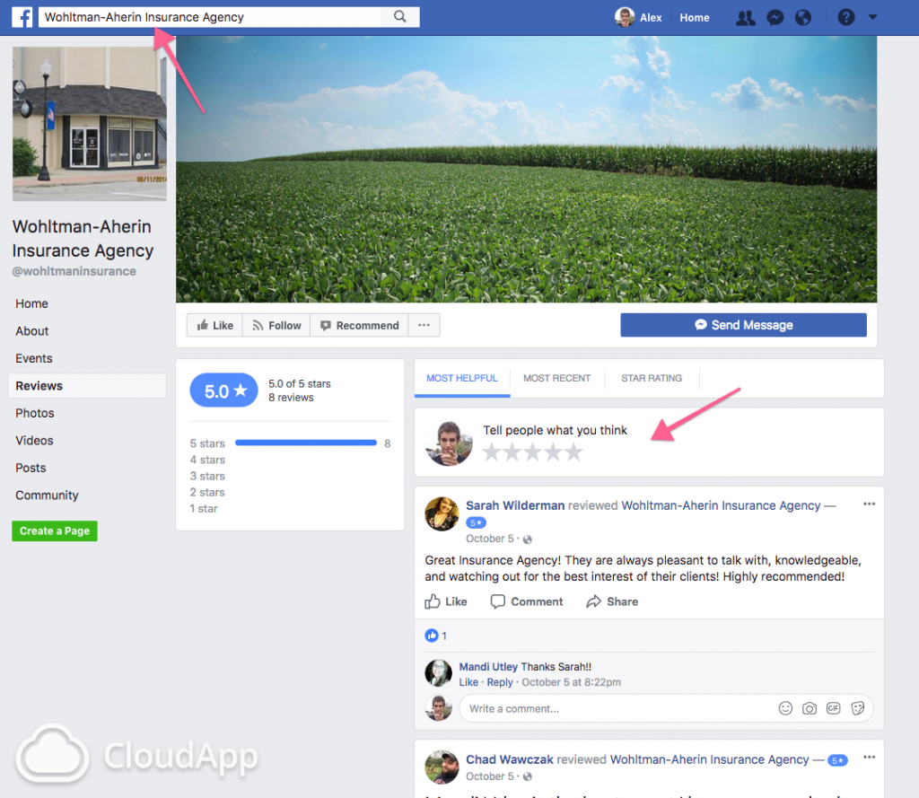Follow the Wohltman-Aherin page
The height and width of the screenshot is (798, 919).
coord(276,326)
